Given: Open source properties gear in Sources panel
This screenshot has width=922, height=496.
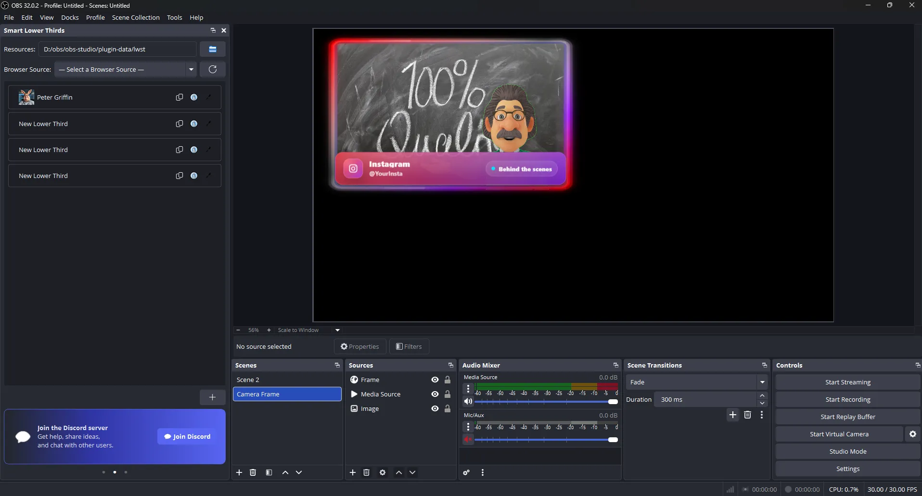Looking at the screenshot, I should 382,472.
